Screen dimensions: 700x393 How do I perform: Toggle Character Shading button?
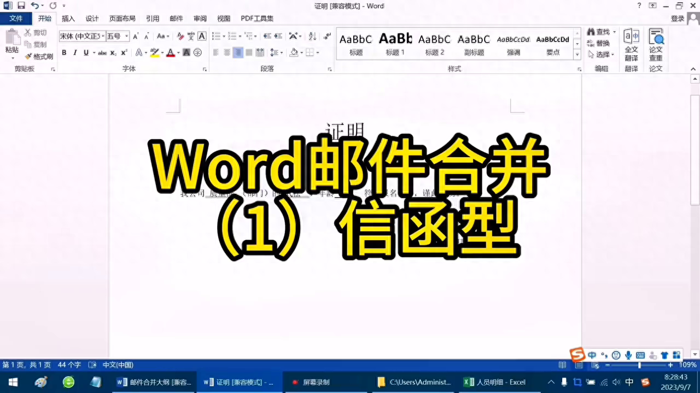pyautogui.click(x=186, y=52)
